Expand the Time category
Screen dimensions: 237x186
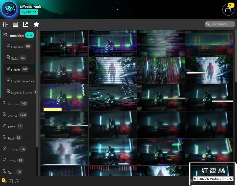click(x=18, y=126)
